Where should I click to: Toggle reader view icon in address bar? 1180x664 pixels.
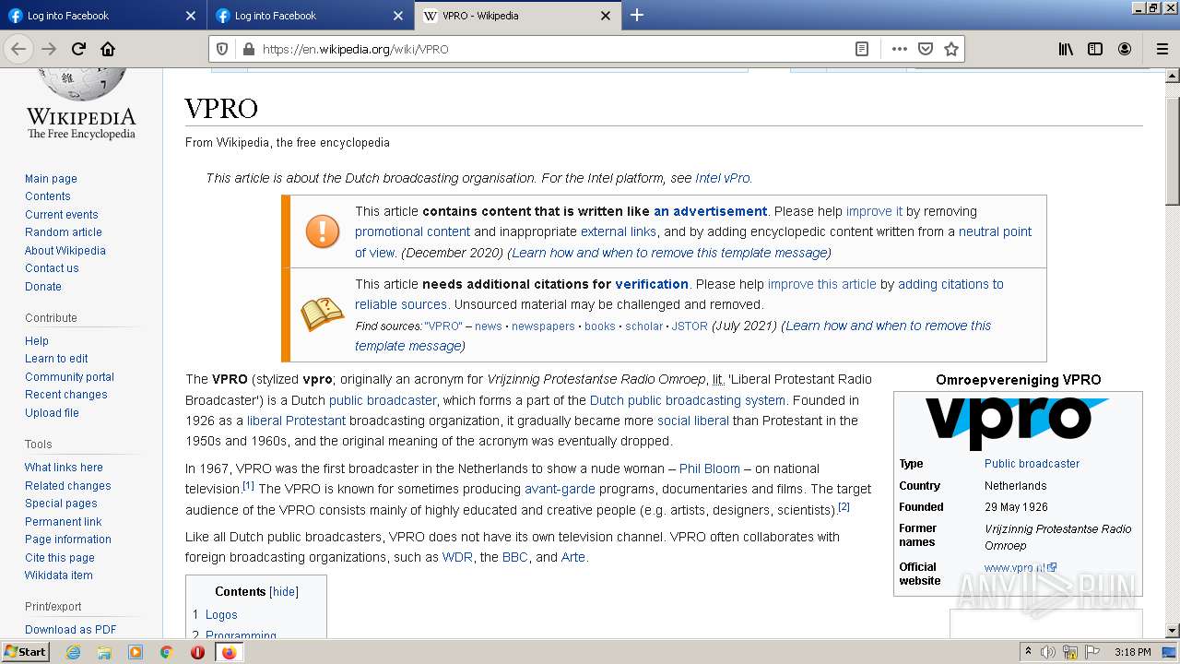click(862, 49)
